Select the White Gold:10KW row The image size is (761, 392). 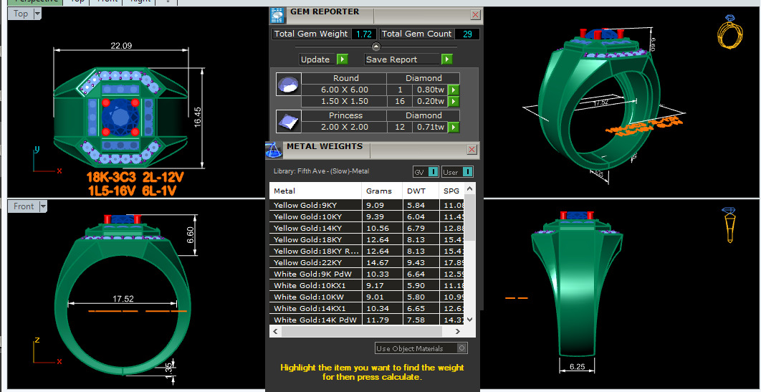[367, 297]
